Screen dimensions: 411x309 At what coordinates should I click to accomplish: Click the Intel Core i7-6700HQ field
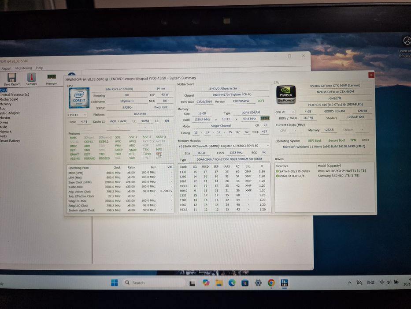(x=119, y=89)
